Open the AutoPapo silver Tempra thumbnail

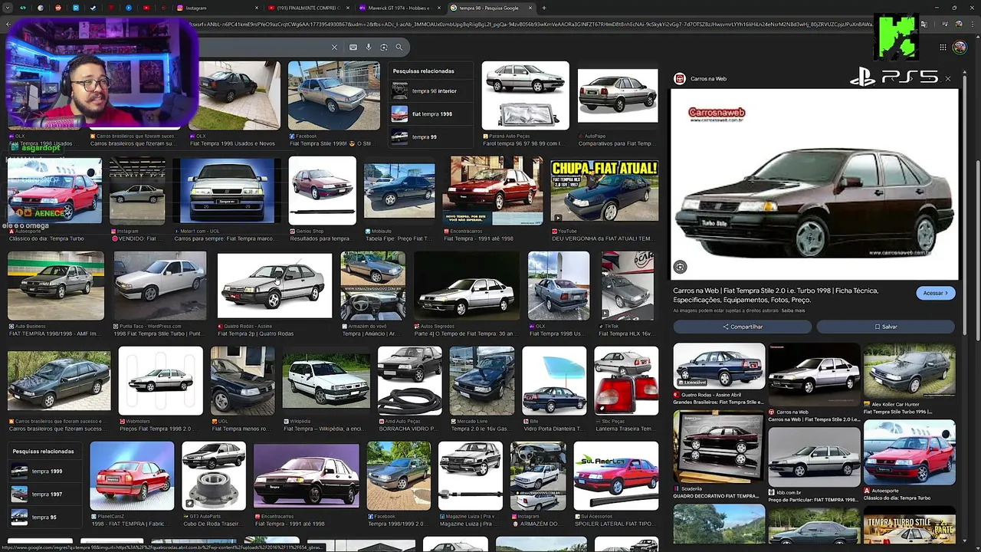pos(618,96)
